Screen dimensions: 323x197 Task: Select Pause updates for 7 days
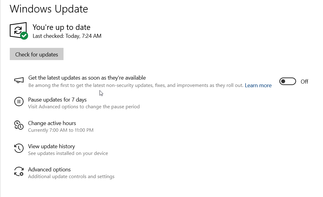[x=57, y=100]
